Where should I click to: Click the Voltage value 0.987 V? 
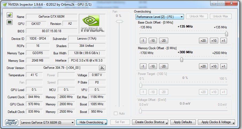[97, 75]
